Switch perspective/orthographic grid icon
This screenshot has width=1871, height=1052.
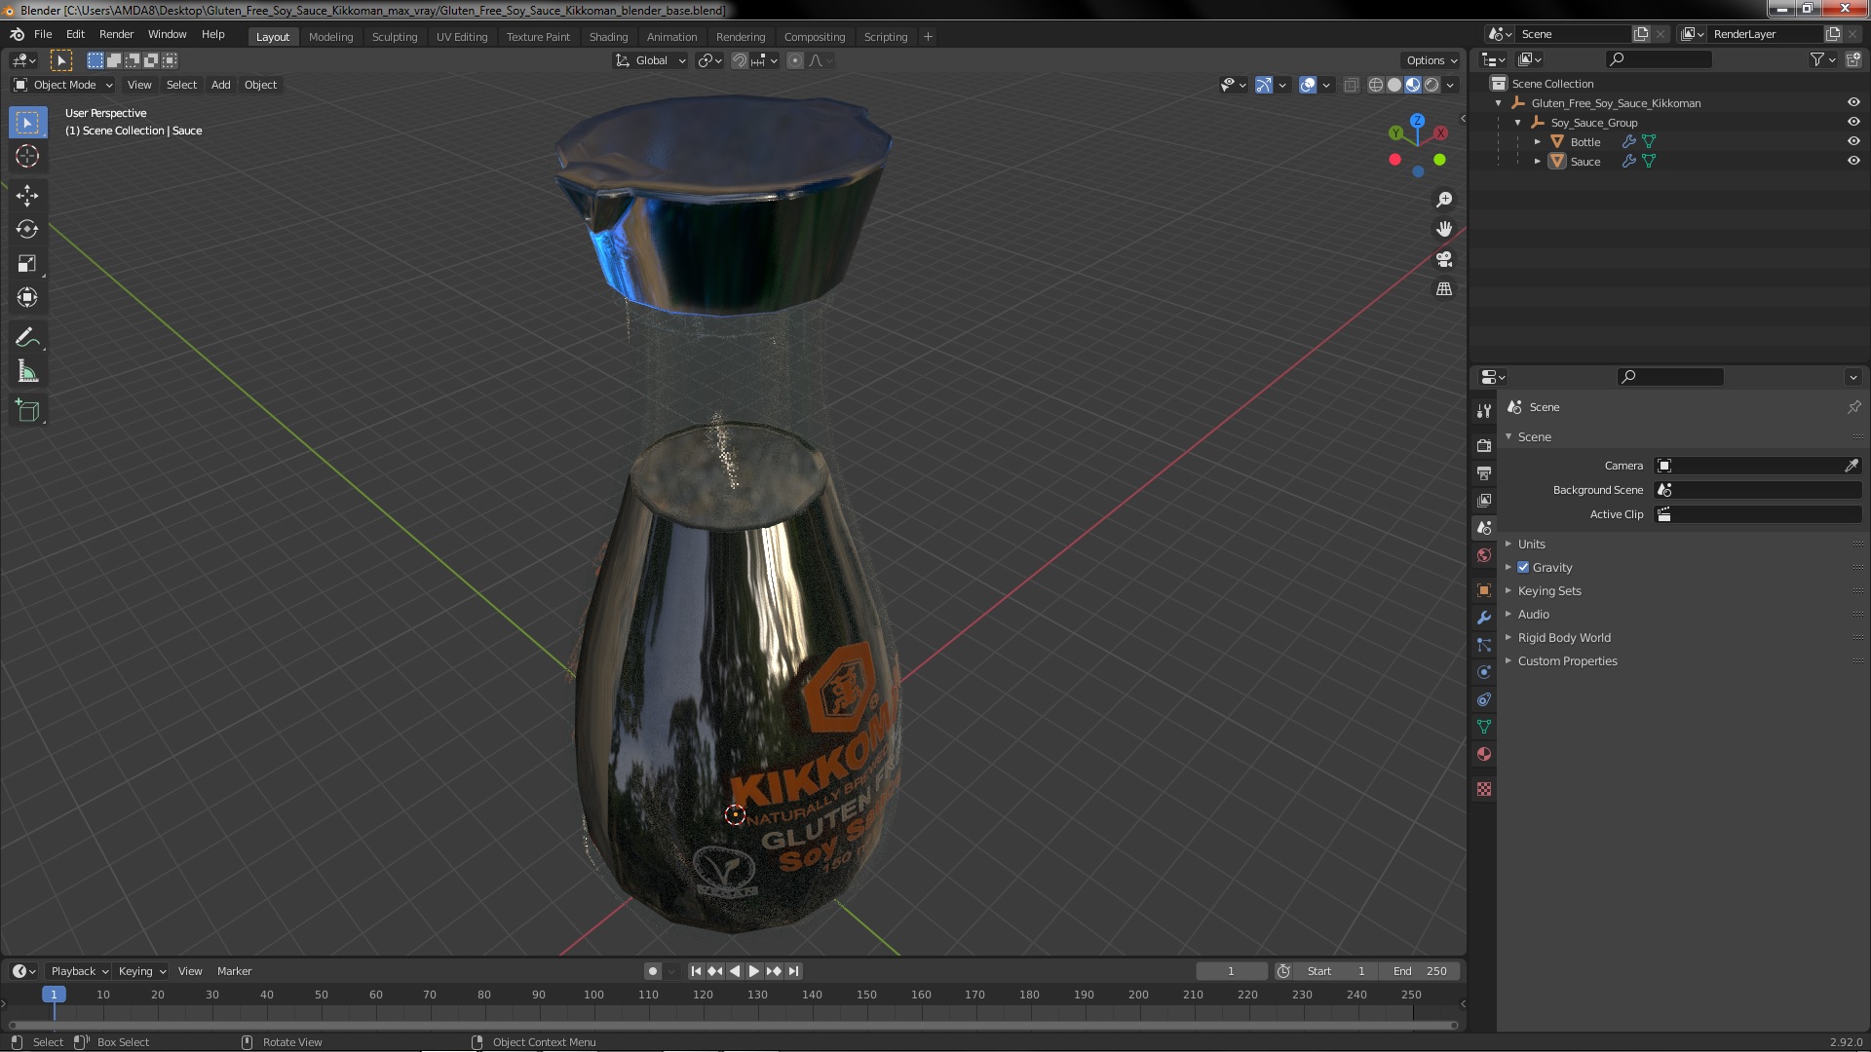tap(1444, 289)
